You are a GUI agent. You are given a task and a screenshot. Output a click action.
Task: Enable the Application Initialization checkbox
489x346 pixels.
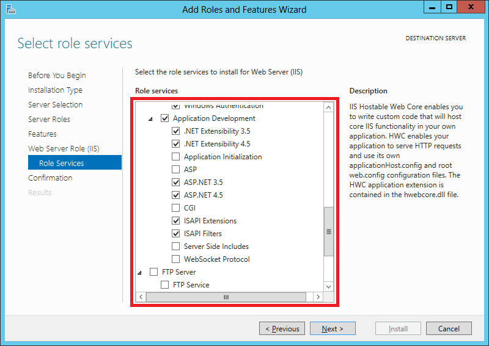point(176,156)
